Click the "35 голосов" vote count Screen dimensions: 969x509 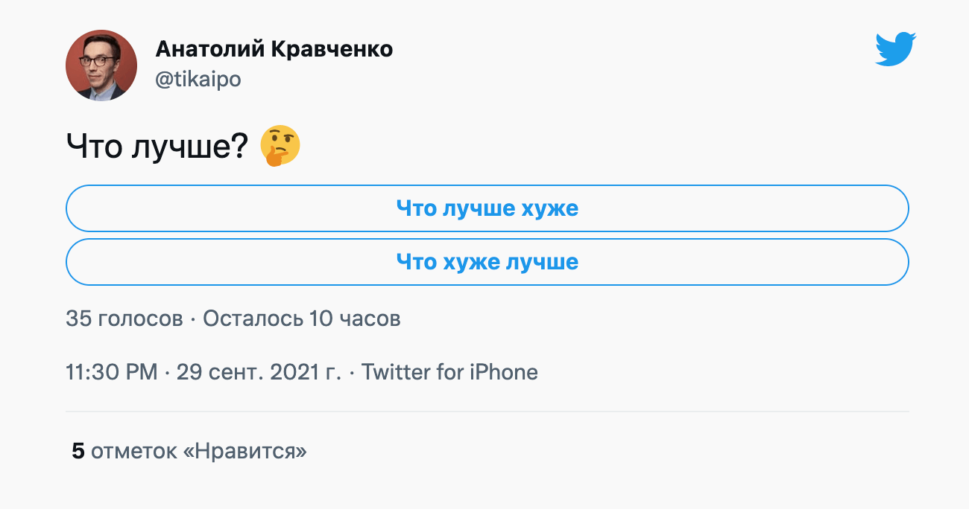pos(124,319)
